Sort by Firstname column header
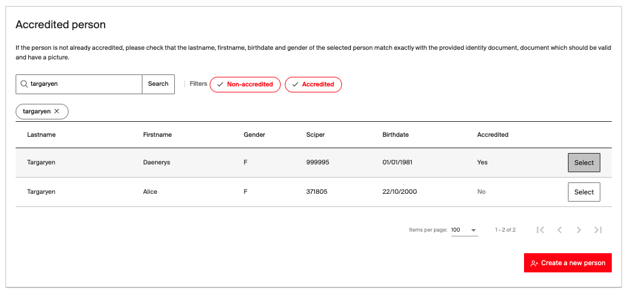The image size is (628, 291). point(157,135)
